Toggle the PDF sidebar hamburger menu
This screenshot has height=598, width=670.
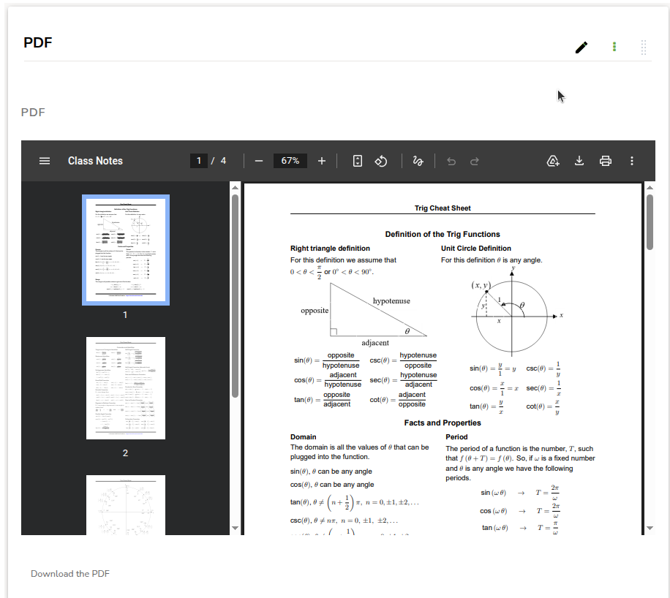[x=45, y=161]
